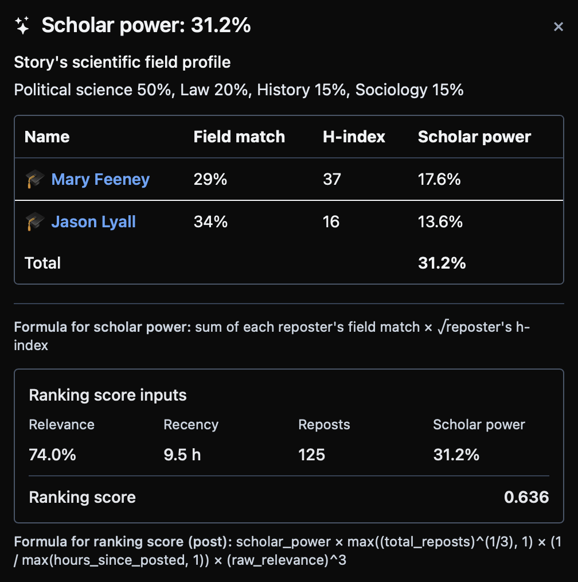
Task: Sort by the Field match column header
Action: coord(239,137)
